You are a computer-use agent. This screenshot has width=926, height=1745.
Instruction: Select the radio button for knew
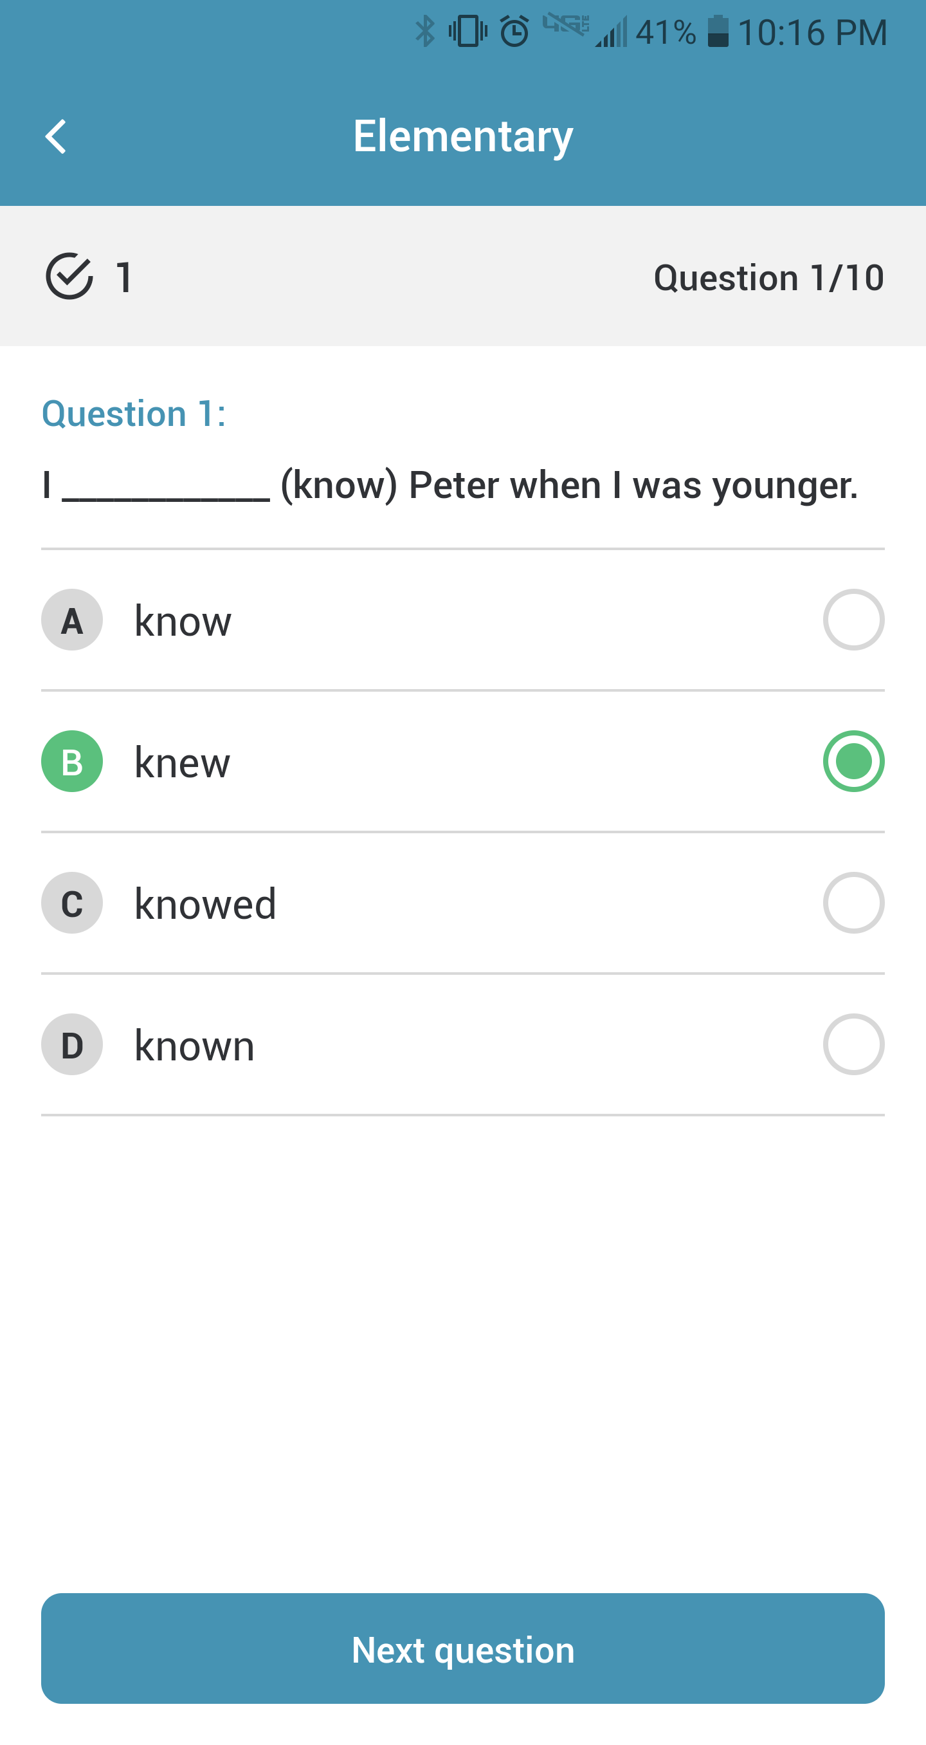[x=853, y=761]
